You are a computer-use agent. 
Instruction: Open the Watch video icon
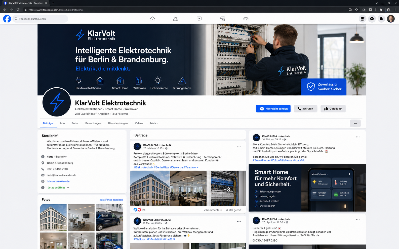pyautogui.click(x=199, y=19)
